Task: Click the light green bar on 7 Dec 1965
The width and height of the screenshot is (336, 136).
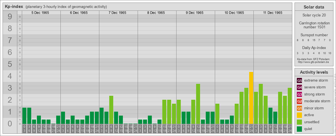Action: [111, 110]
